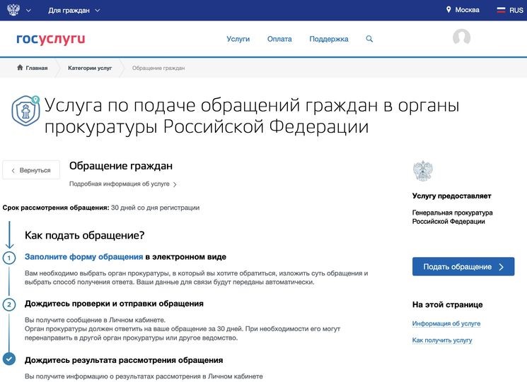Screen dimensions: 527x382
Task: Click the search magnifier icon
Action: (369, 39)
